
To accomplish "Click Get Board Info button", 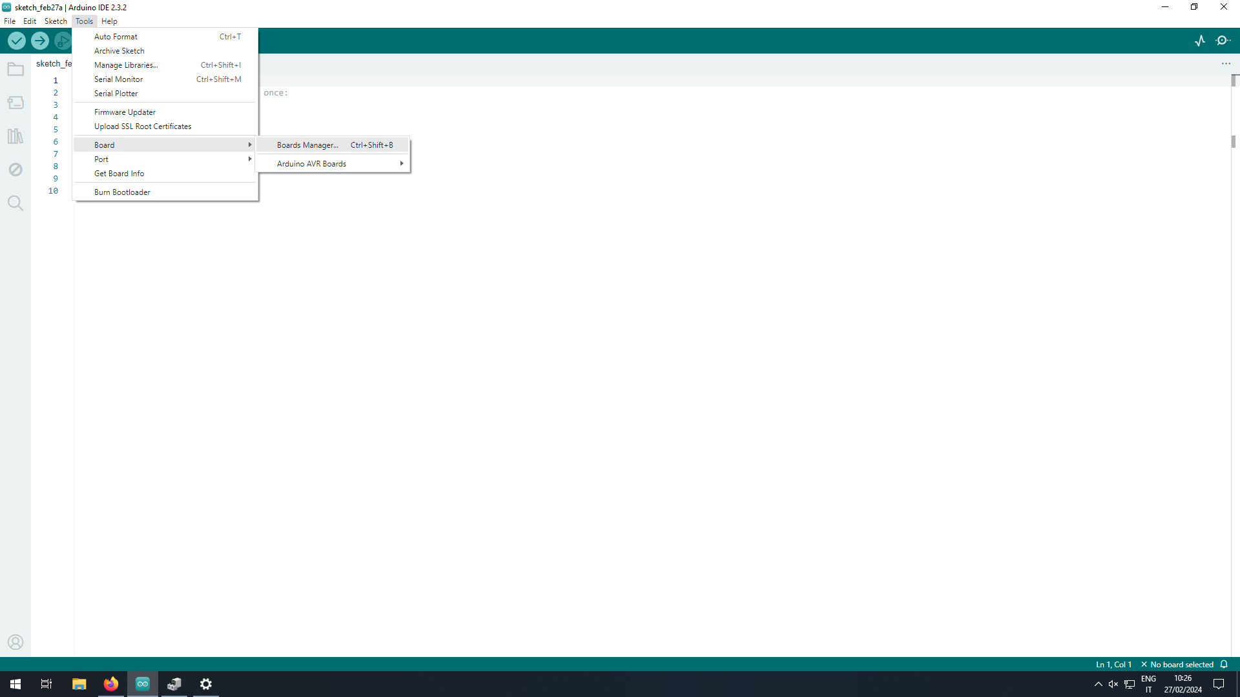I will 118,174.
